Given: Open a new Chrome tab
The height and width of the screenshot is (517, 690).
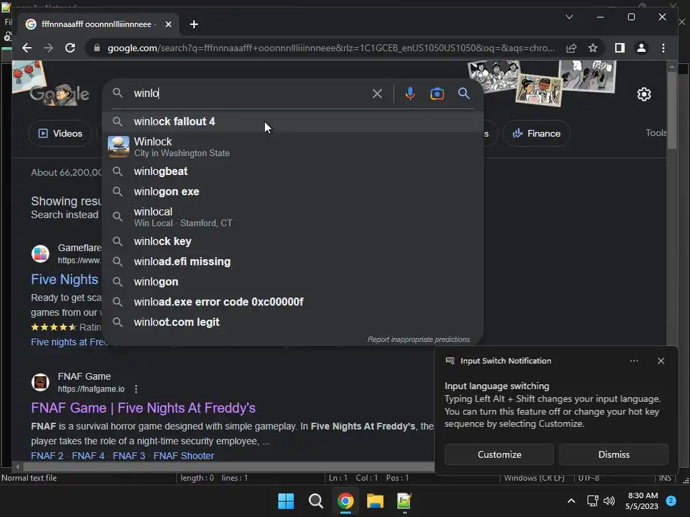Looking at the screenshot, I should (x=193, y=24).
